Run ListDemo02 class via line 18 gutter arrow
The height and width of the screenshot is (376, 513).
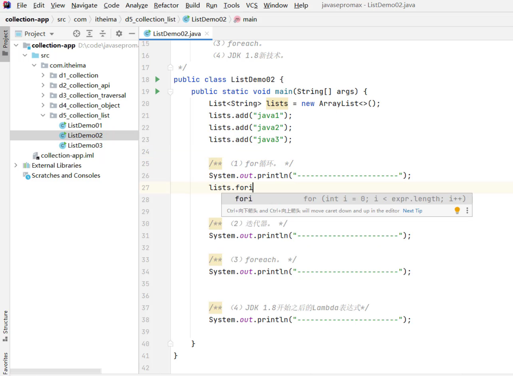158,79
